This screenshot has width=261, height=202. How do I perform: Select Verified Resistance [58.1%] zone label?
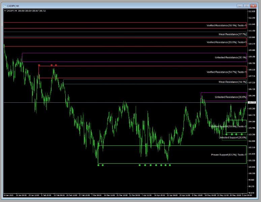click(x=226, y=26)
